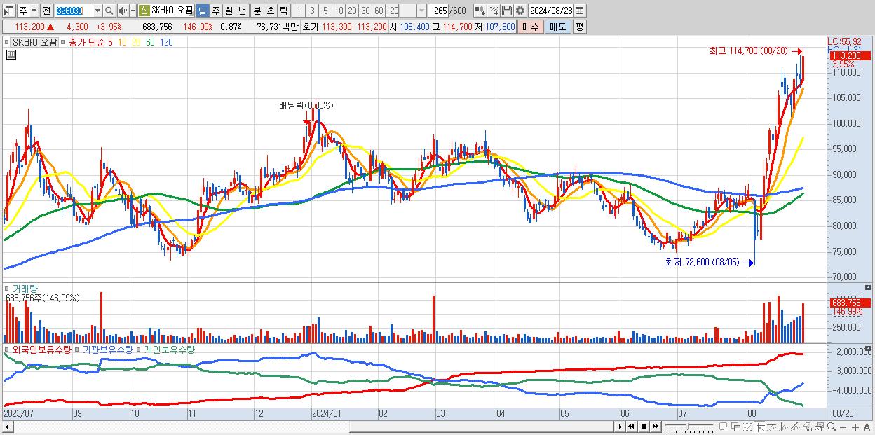Click the plus zoom-in icon
The height and width of the screenshot is (435, 875).
point(855,427)
